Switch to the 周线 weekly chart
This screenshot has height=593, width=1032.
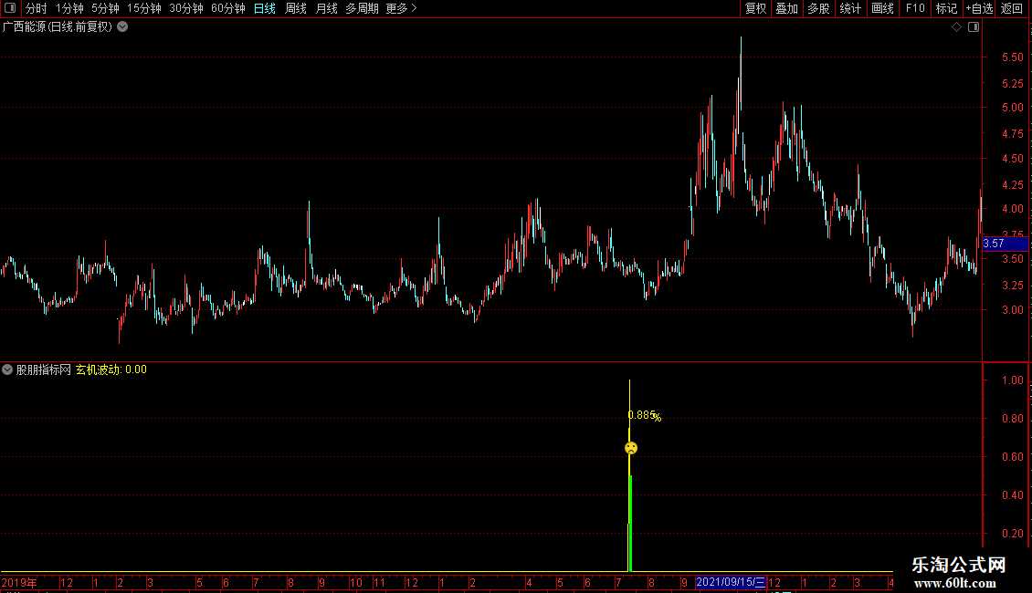click(296, 8)
